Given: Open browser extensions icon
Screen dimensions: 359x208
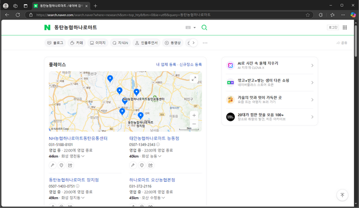Looking at the screenshot, I should pos(321,15).
